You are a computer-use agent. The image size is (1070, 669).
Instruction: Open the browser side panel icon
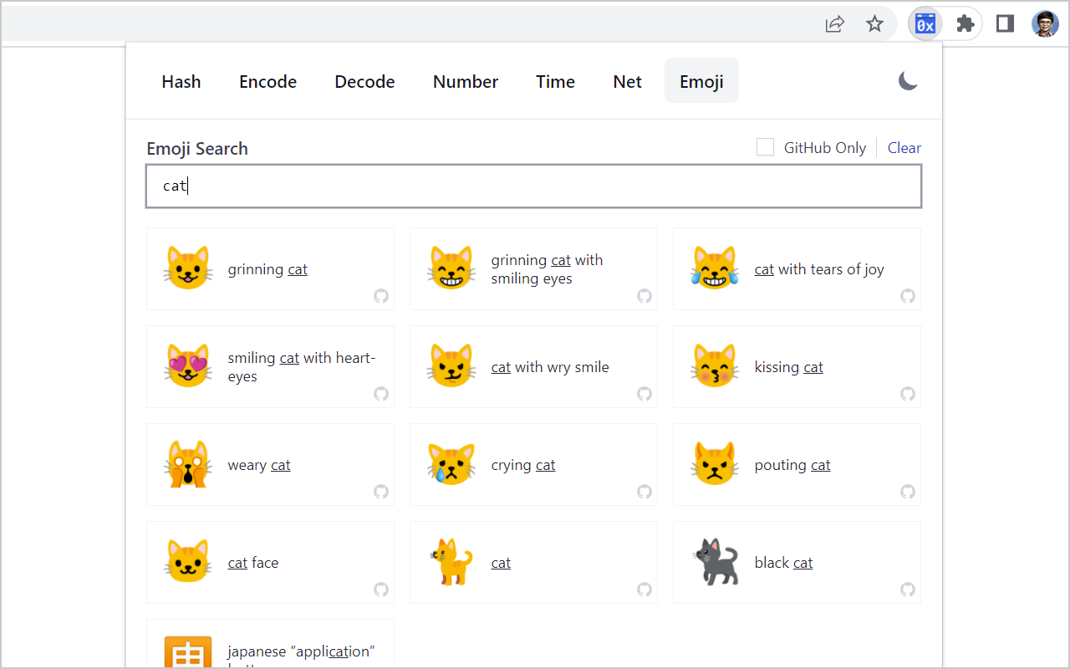tap(1005, 23)
